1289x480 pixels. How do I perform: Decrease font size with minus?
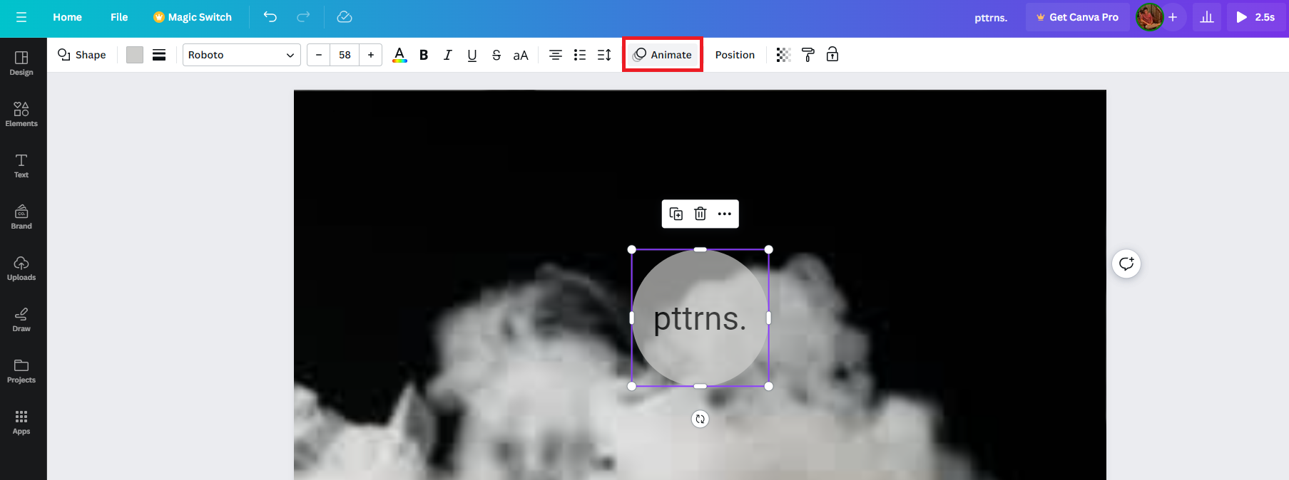pos(319,55)
